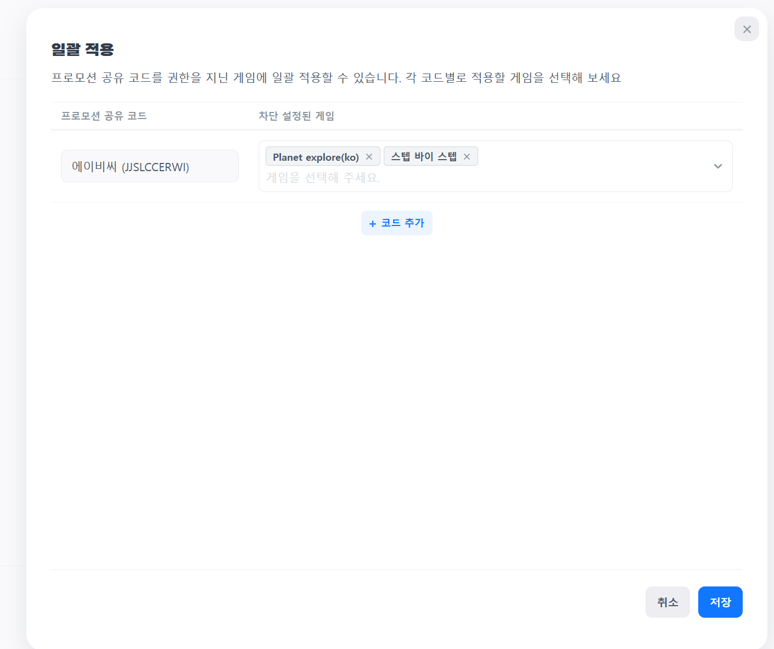Viewport: 774px width, 649px height.
Task: Save changes with the 저장 button
Action: point(720,602)
